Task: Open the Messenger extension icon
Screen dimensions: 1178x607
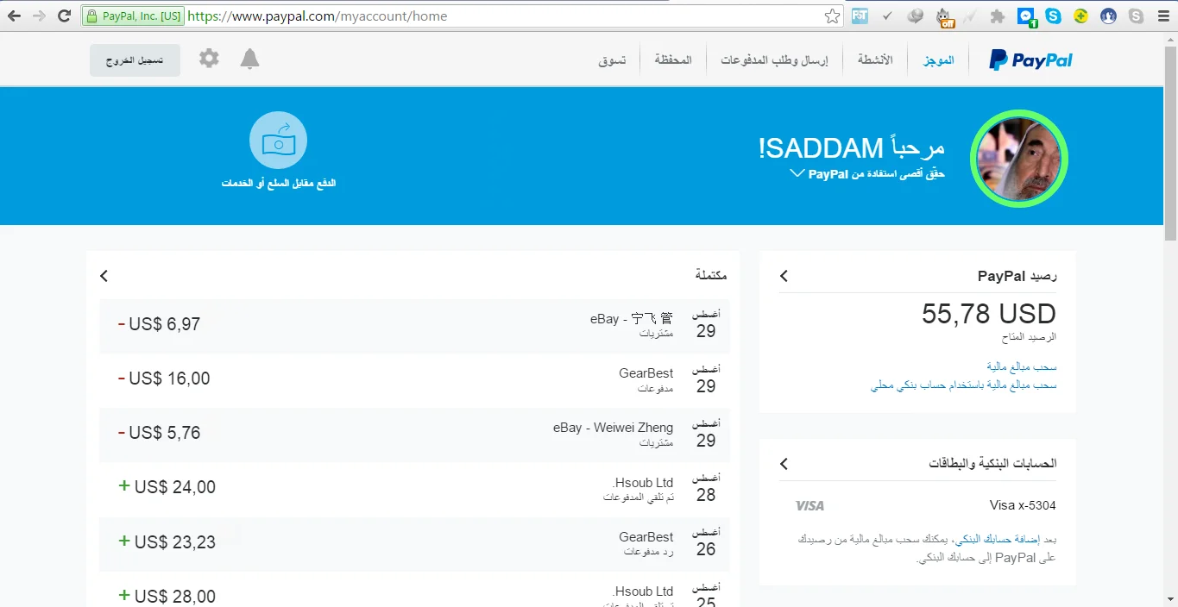Action: pos(1026,16)
